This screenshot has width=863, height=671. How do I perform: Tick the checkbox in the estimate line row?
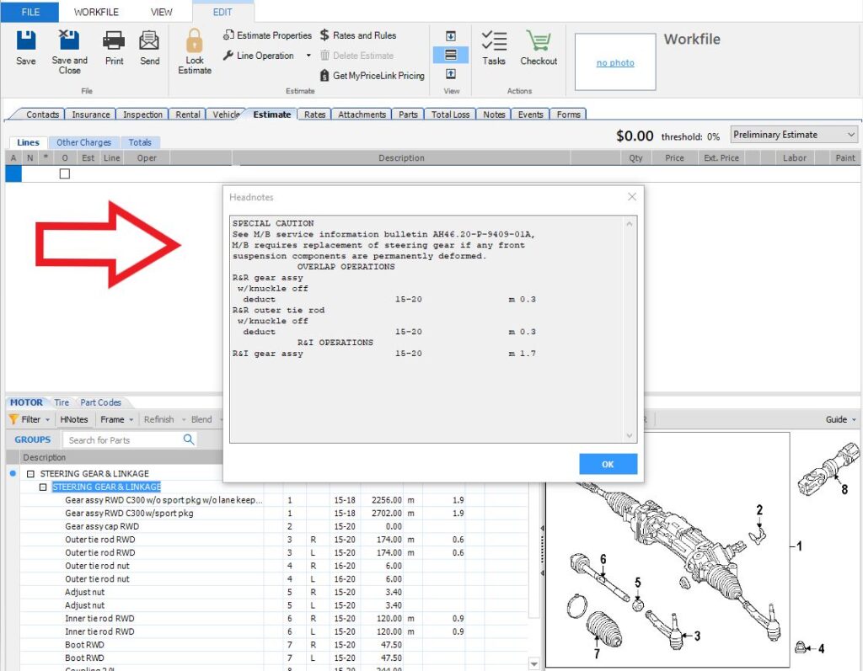pyautogui.click(x=65, y=174)
